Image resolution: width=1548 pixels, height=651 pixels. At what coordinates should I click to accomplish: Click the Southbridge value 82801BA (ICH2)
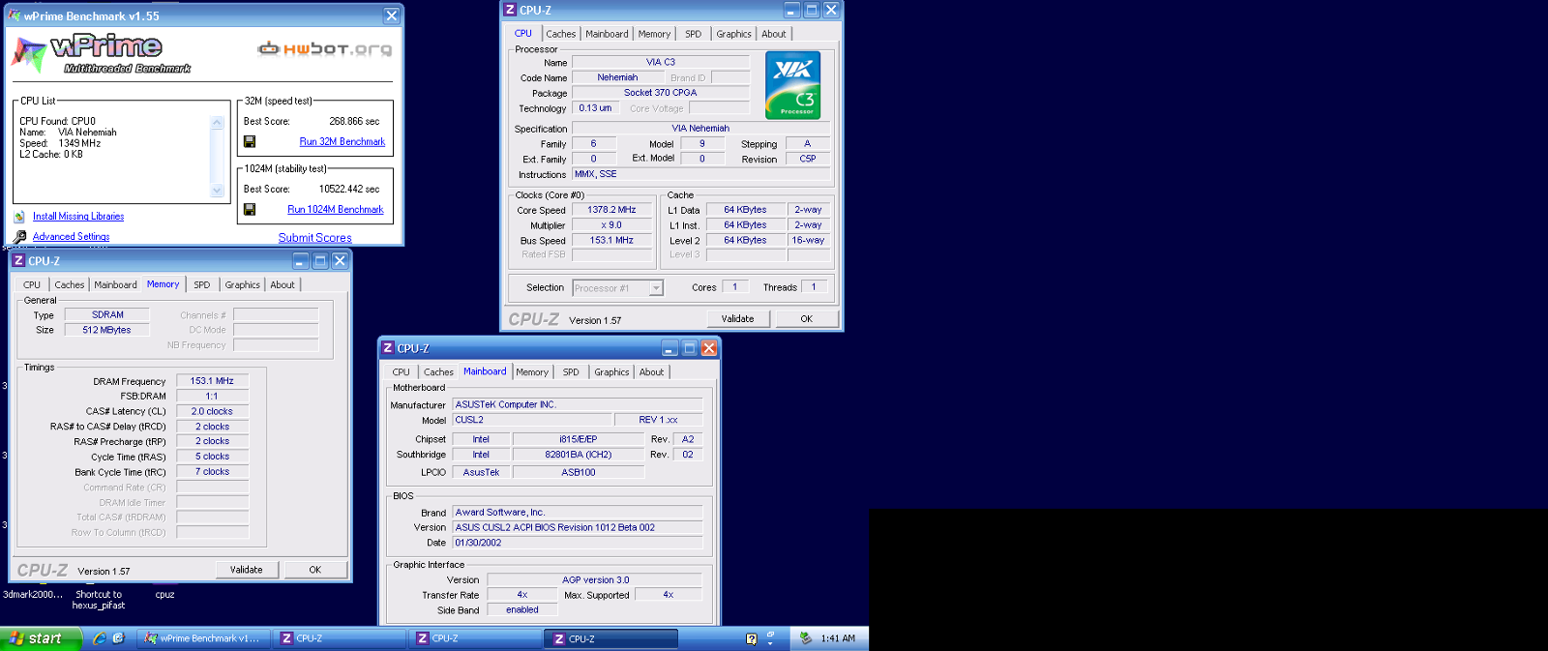pyautogui.click(x=579, y=455)
